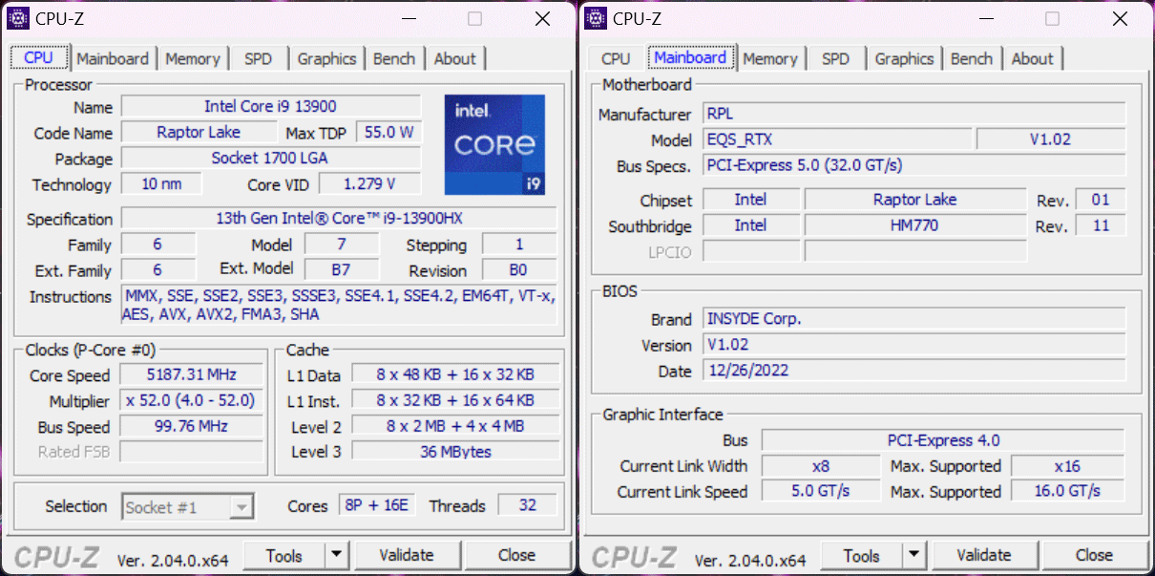Switch to CPU tab in right CPU-Z window

point(617,58)
